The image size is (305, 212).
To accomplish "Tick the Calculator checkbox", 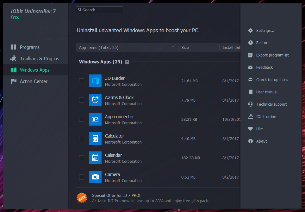I will pyautogui.click(x=82, y=138).
